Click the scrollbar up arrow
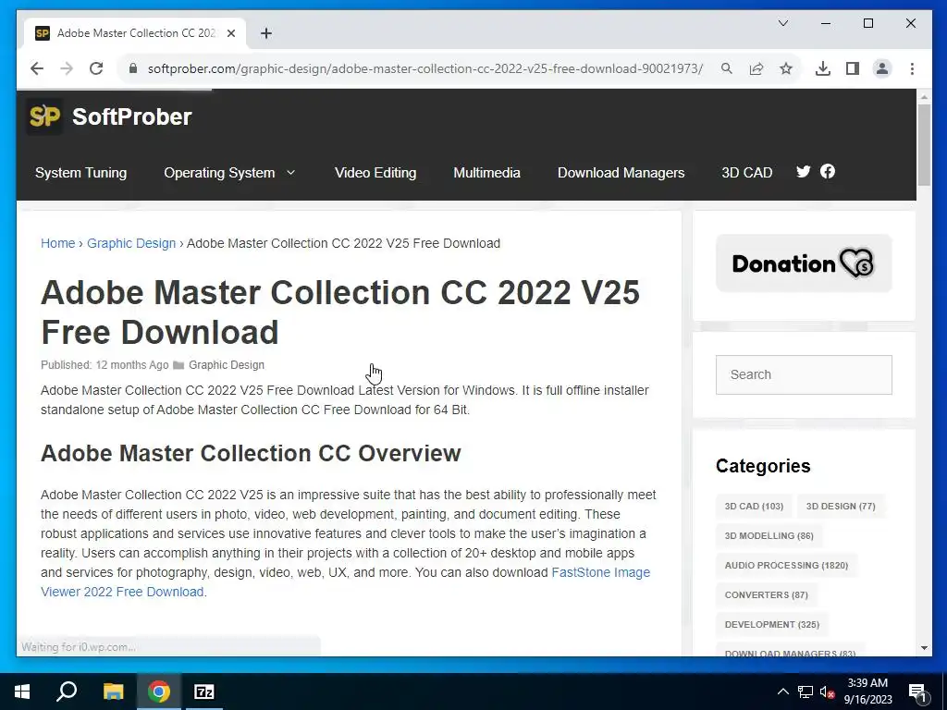 (x=924, y=96)
